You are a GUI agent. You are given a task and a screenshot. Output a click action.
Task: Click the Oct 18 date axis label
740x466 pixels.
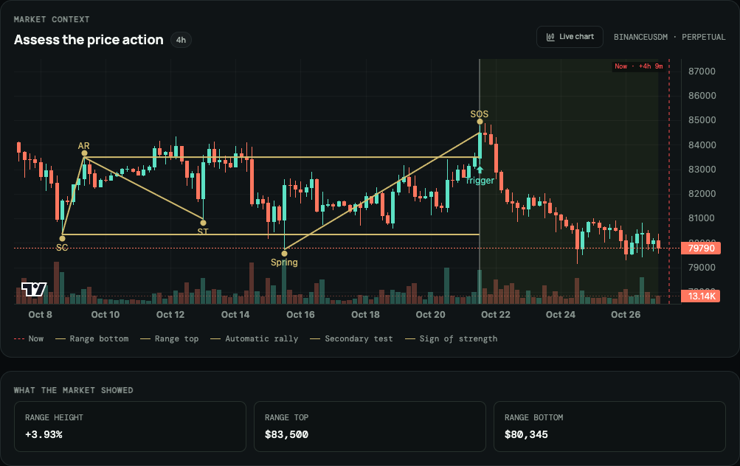(x=365, y=315)
